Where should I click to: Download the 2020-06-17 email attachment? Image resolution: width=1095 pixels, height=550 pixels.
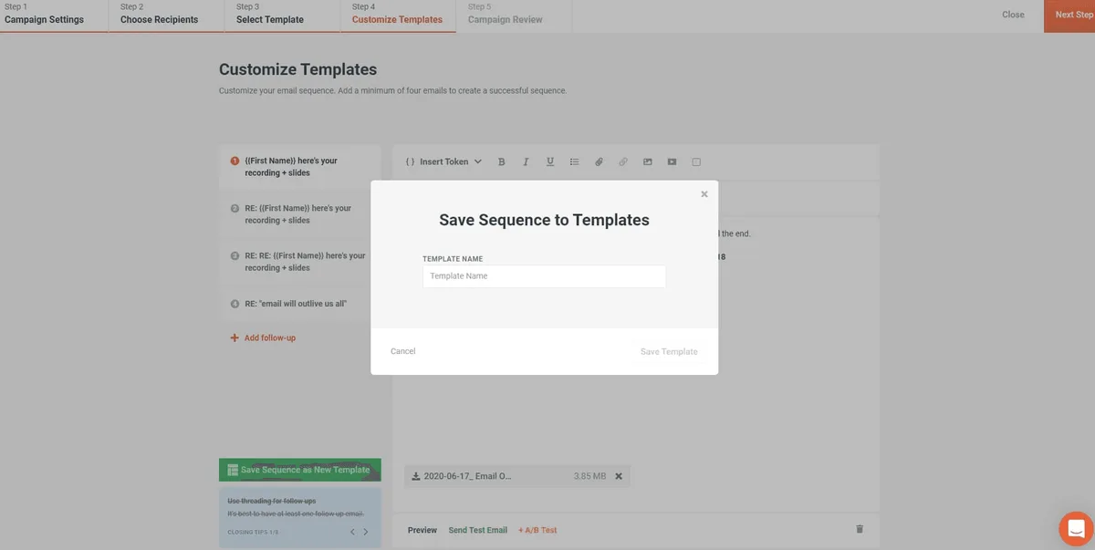click(413, 475)
